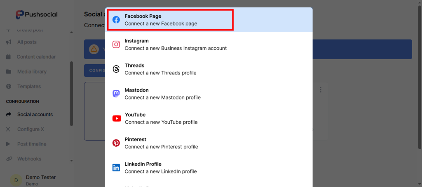Click the YouTube logo icon
The image size is (422, 187).
coord(117,118)
